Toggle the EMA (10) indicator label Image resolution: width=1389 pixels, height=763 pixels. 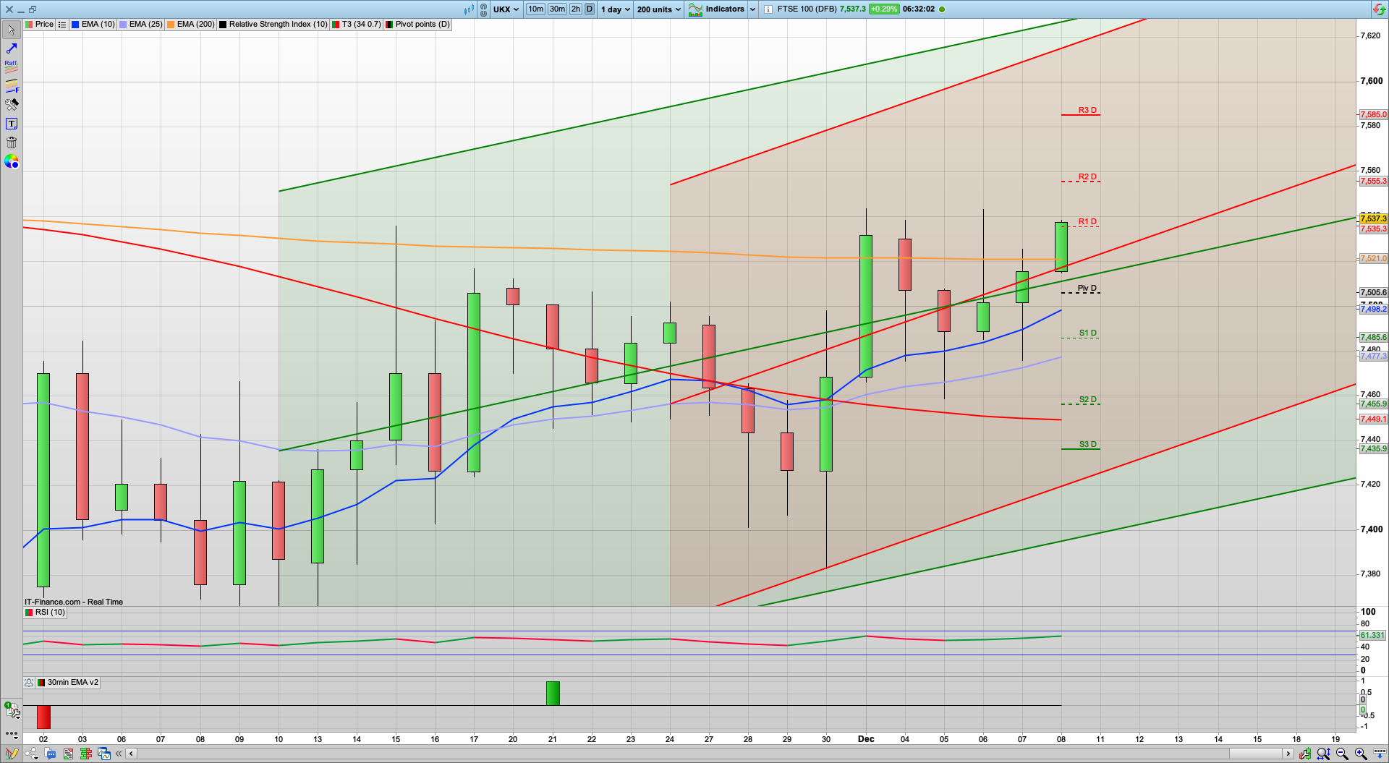pos(93,24)
